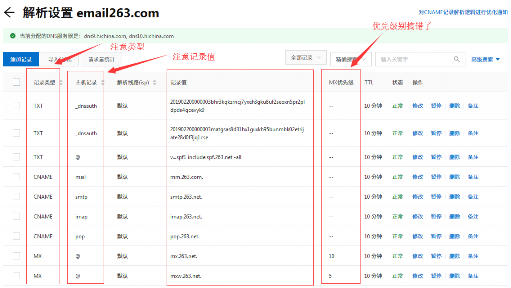511x288 pixels.
Task: Toggle the select-all header checkbox
Action: click(x=16, y=82)
